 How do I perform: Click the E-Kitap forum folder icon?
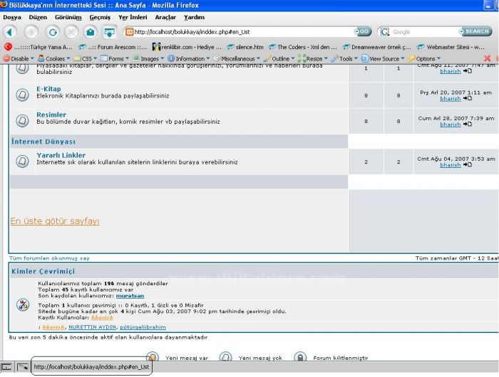point(22,94)
